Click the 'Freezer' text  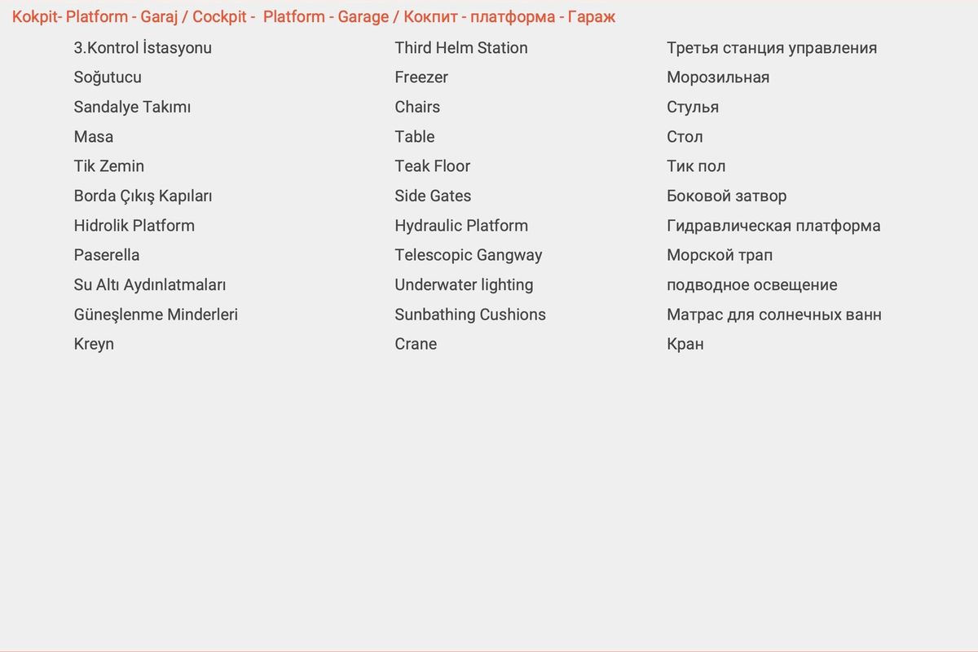(421, 77)
